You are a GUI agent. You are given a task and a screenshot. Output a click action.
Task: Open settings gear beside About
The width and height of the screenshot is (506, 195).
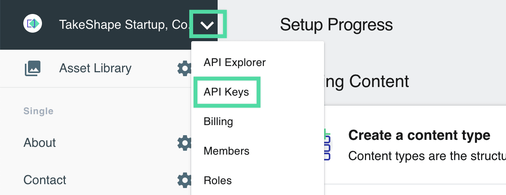coord(184,143)
